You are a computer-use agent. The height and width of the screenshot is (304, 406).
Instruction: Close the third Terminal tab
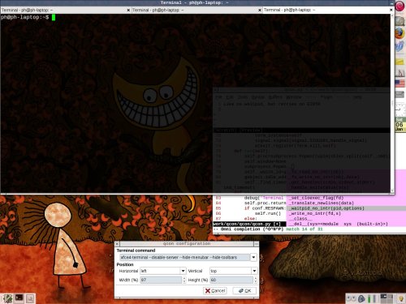click(x=391, y=10)
